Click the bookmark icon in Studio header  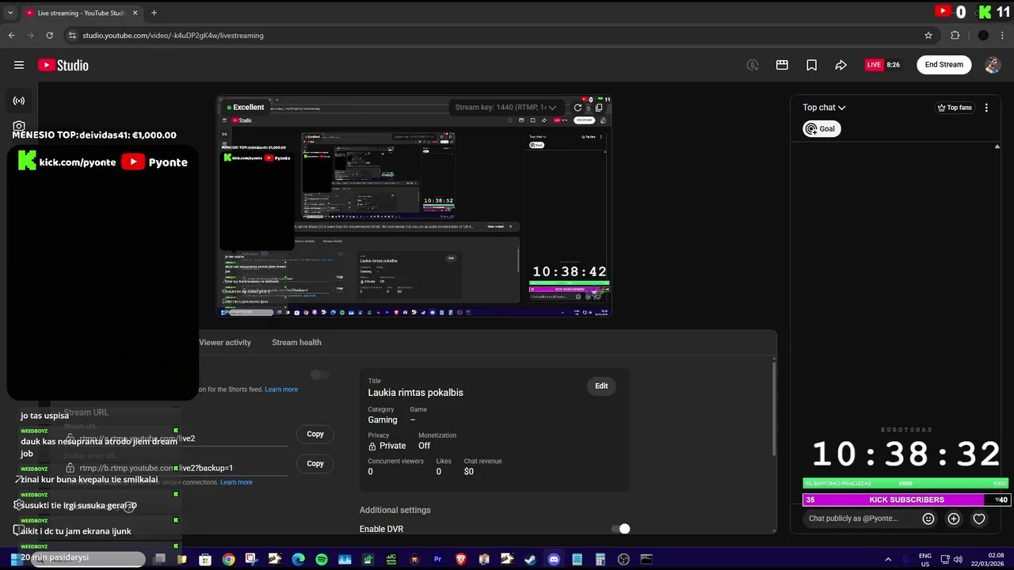pos(811,65)
